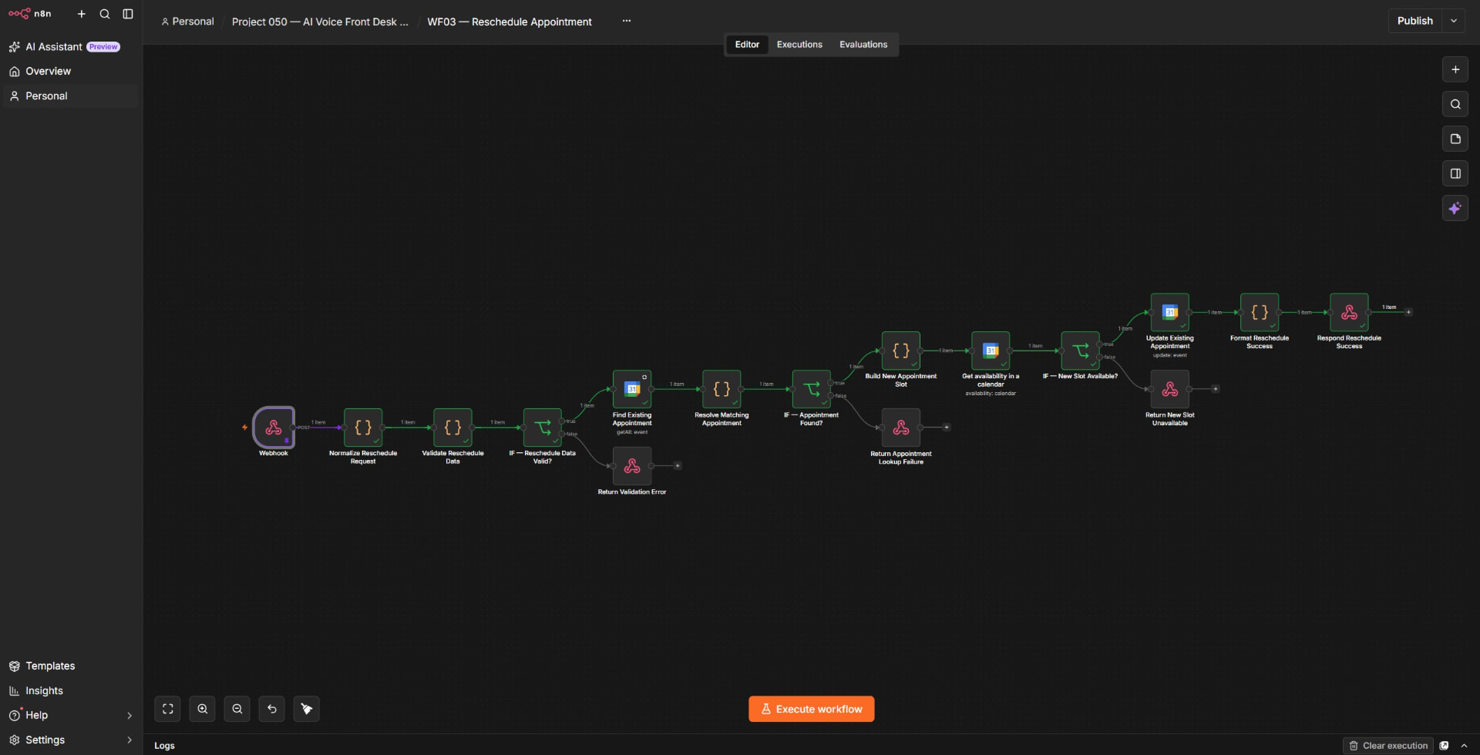Open the Update Existing Appointment node

point(1170,312)
